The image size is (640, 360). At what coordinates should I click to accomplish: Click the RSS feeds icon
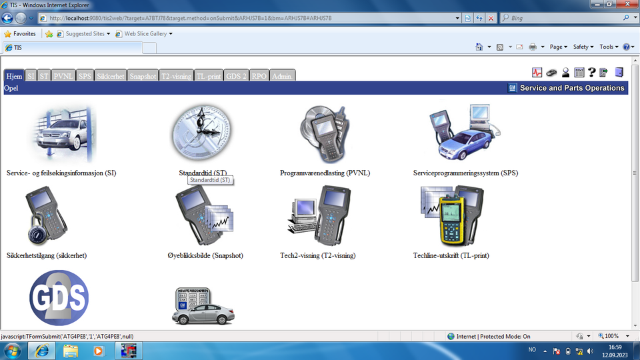(500, 47)
